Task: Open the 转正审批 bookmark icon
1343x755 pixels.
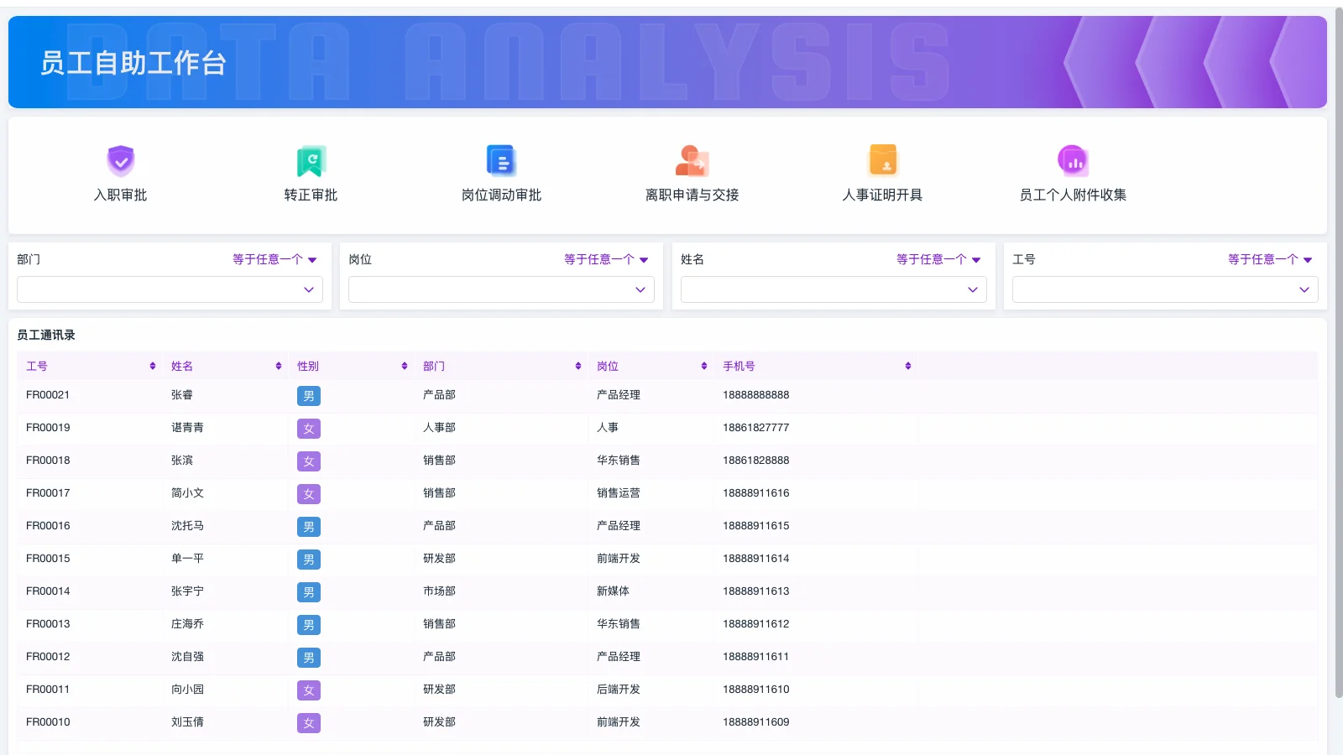Action: point(311,160)
